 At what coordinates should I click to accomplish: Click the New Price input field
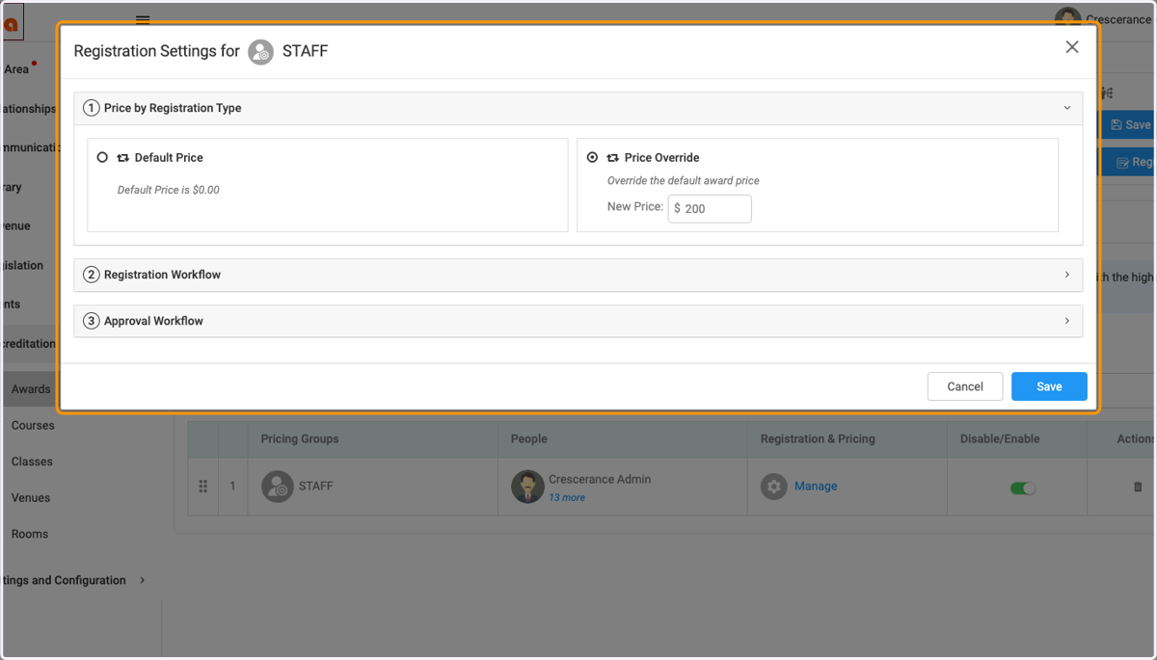click(710, 208)
